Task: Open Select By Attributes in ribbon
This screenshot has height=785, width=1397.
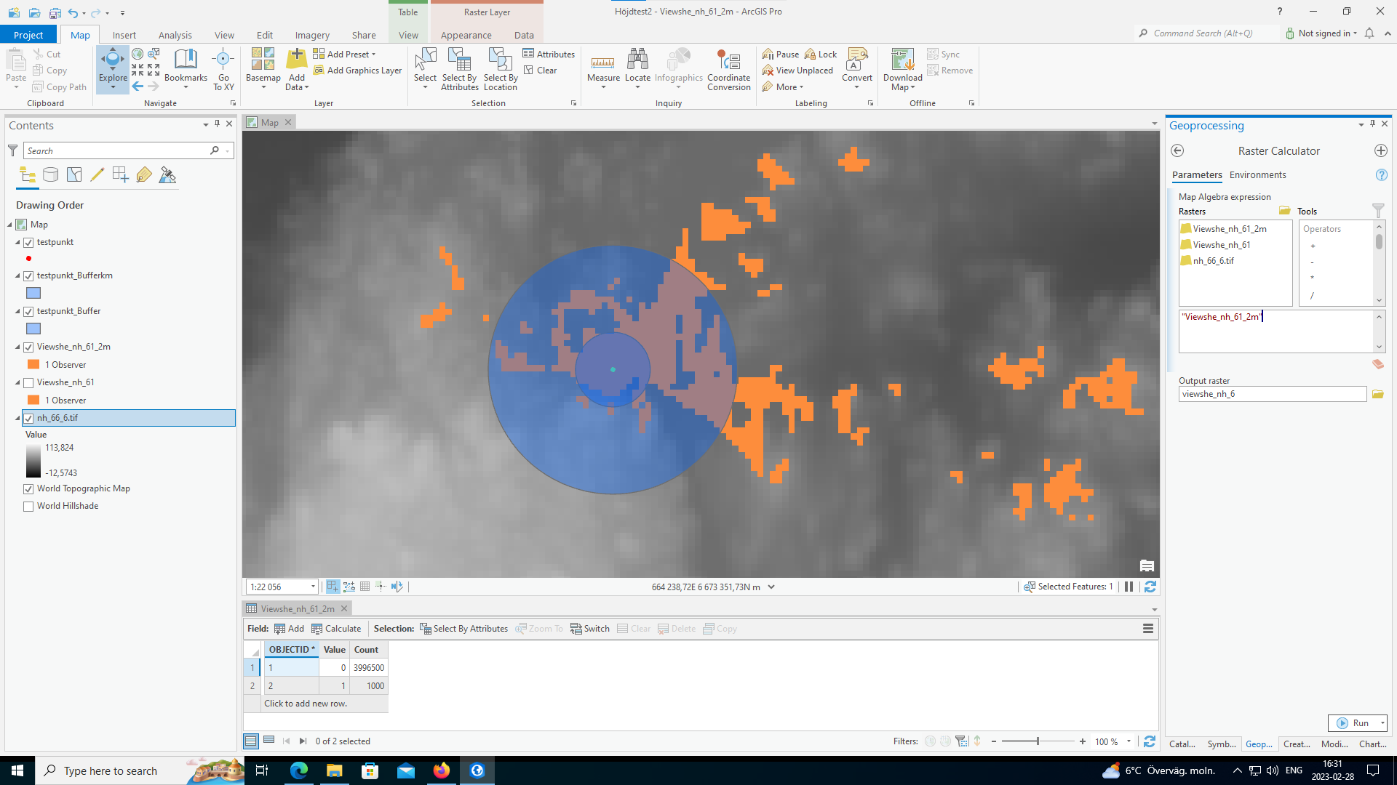Action: [459, 69]
